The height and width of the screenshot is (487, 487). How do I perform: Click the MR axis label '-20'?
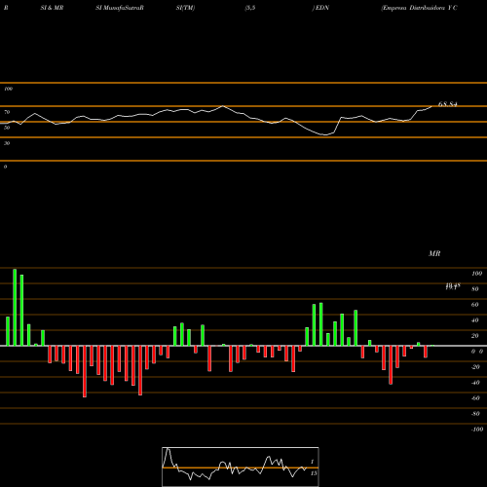(x=475, y=367)
